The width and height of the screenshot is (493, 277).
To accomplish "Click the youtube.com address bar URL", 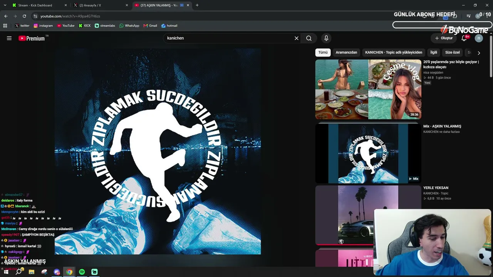I will [x=70, y=16].
